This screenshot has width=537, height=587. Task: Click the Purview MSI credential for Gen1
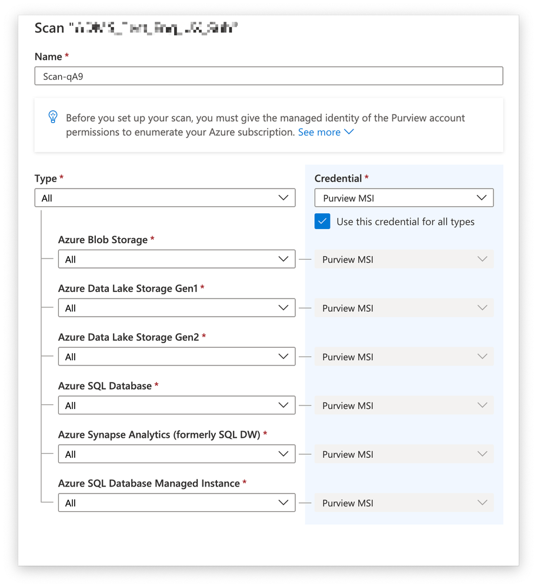[404, 308]
